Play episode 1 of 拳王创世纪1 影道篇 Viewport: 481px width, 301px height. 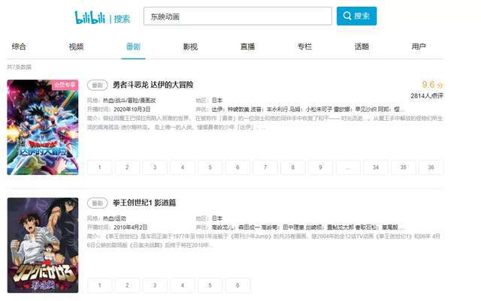tap(99, 285)
